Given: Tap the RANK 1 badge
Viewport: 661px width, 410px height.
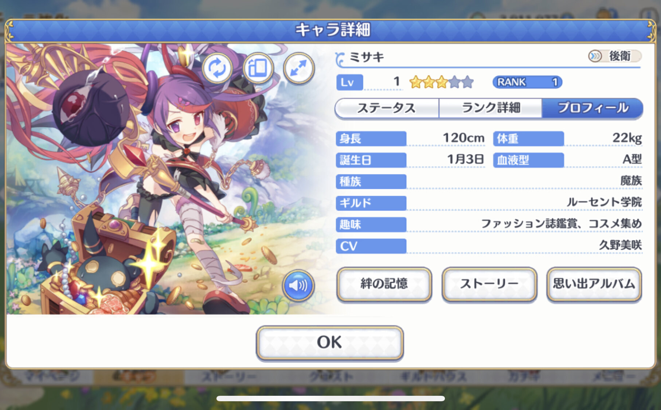Looking at the screenshot, I should click(527, 82).
